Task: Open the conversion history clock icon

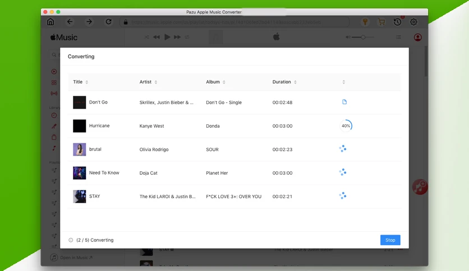Action: pos(398,22)
